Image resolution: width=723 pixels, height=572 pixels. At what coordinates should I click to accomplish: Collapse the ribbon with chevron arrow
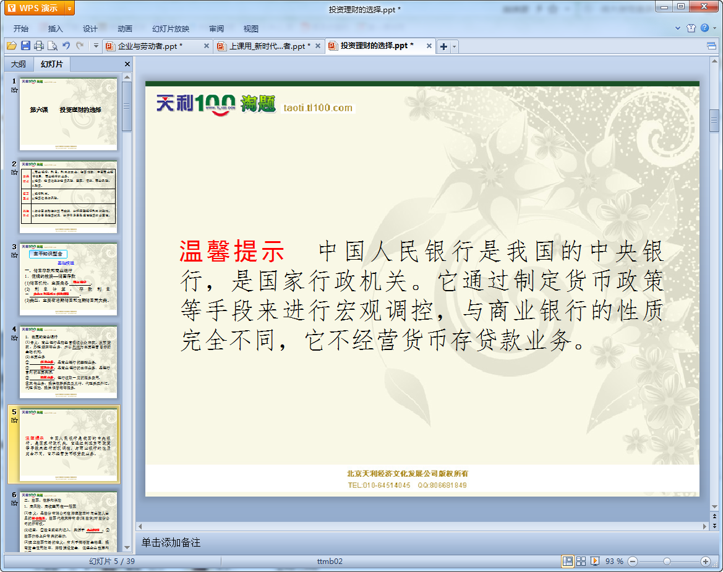[678, 28]
